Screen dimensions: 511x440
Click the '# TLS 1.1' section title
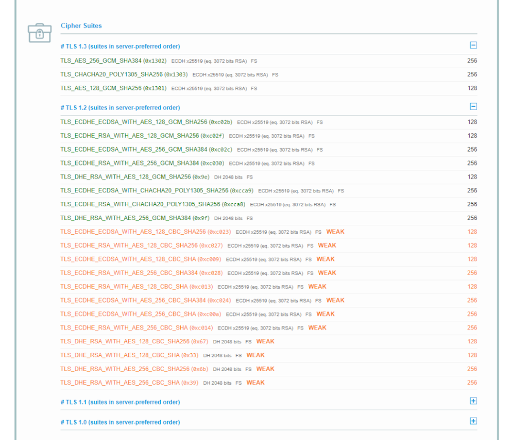120,402
